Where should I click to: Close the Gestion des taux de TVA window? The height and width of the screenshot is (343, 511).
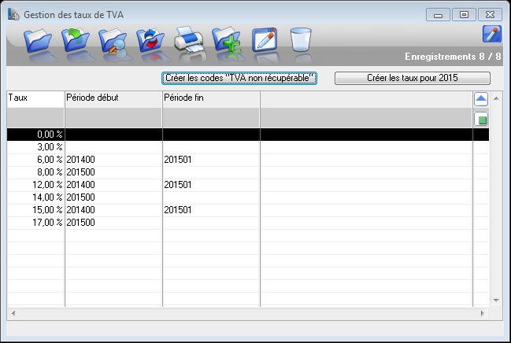(490, 15)
